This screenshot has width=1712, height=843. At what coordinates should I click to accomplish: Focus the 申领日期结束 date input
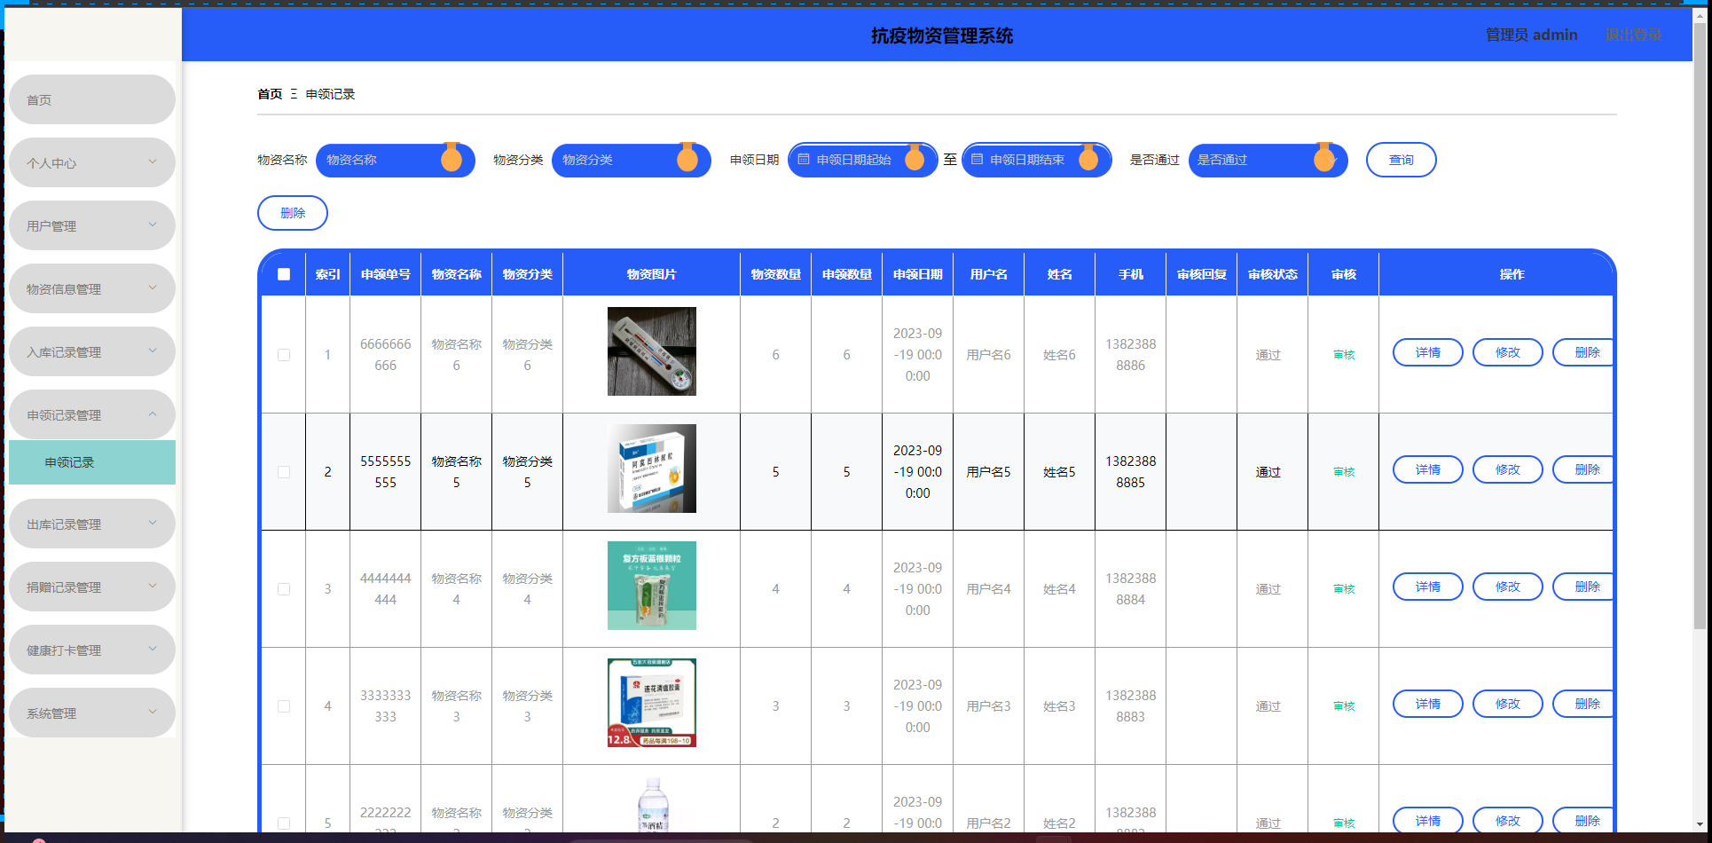(1036, 160)
